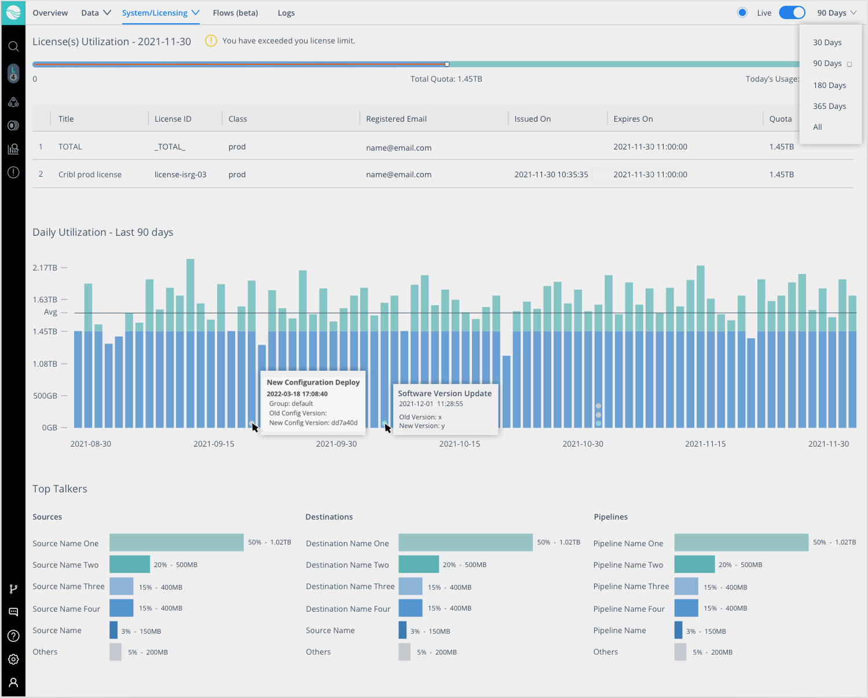868x698 pixels.
Task: Click the Logs navigation link
Action: tap(286, 12)
